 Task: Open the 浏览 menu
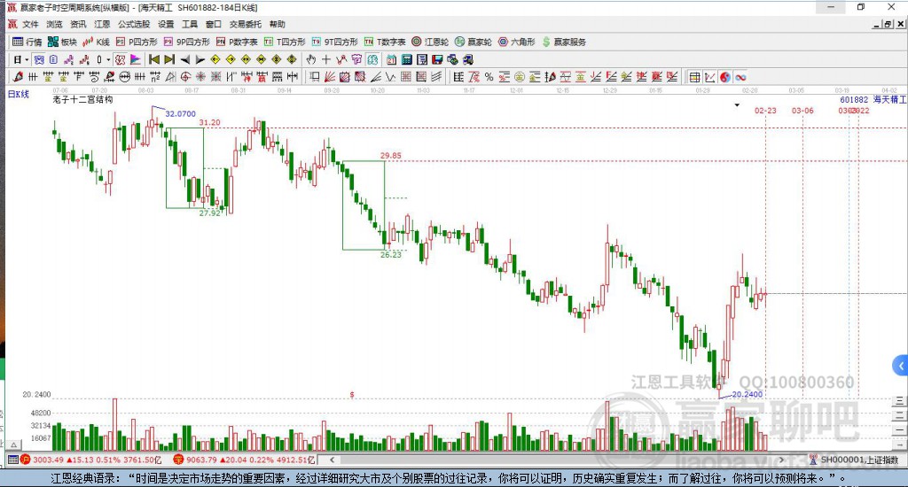(54, 24)
